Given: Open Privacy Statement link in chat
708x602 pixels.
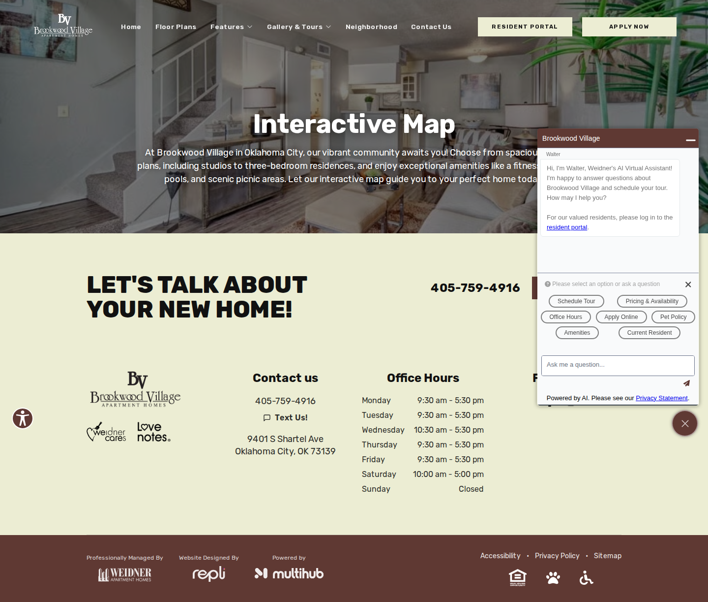Looking at the screenshot, I should tap(662, 398).
